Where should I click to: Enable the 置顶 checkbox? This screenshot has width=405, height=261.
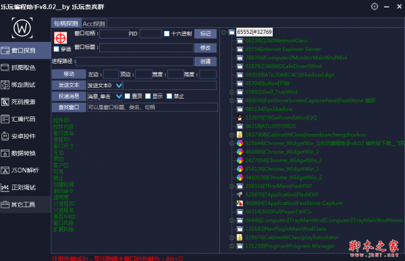click(x=128, y=96)
